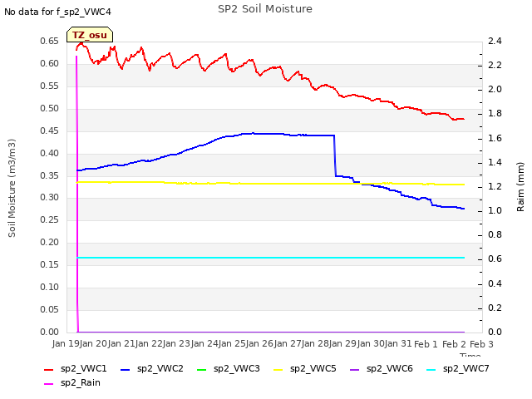532x399 pixels.
Task: Click the Feb 3 x-axis tick label
Action: 481,344
